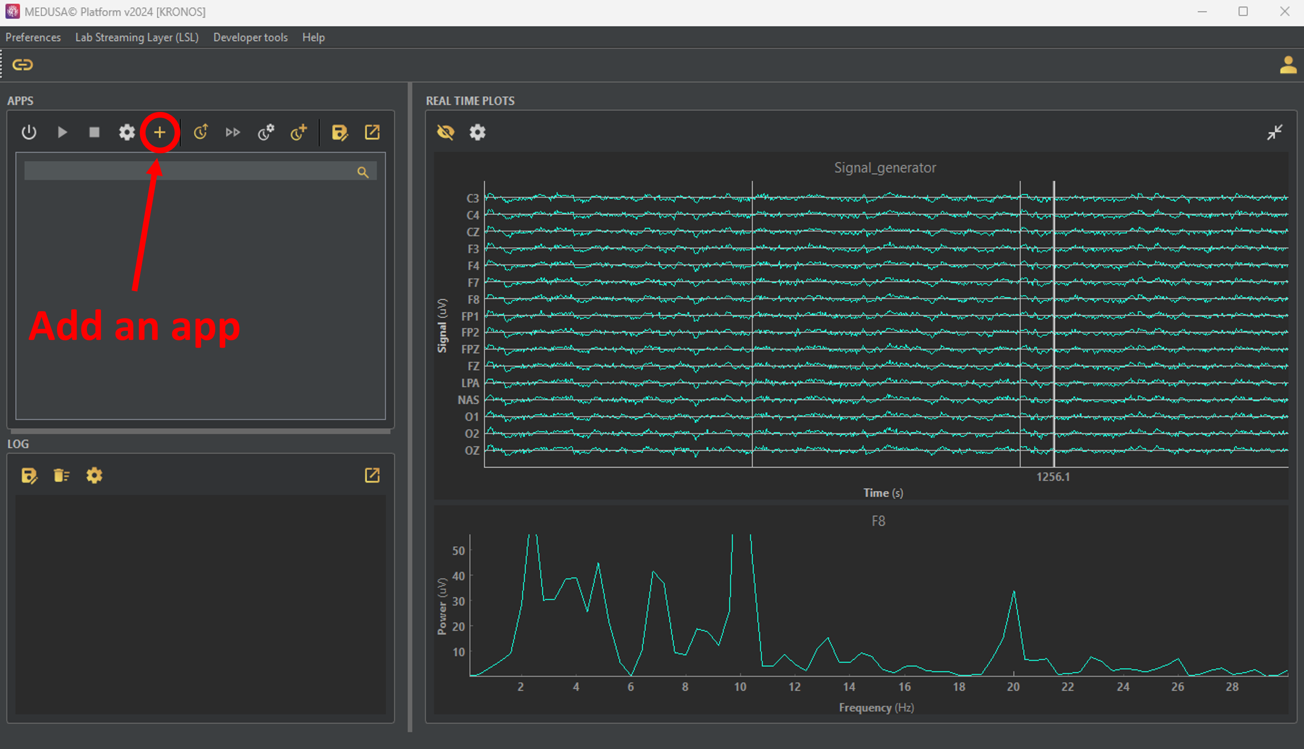
Task: Open the session config clock-gear icon
Action: coord(266,132)
